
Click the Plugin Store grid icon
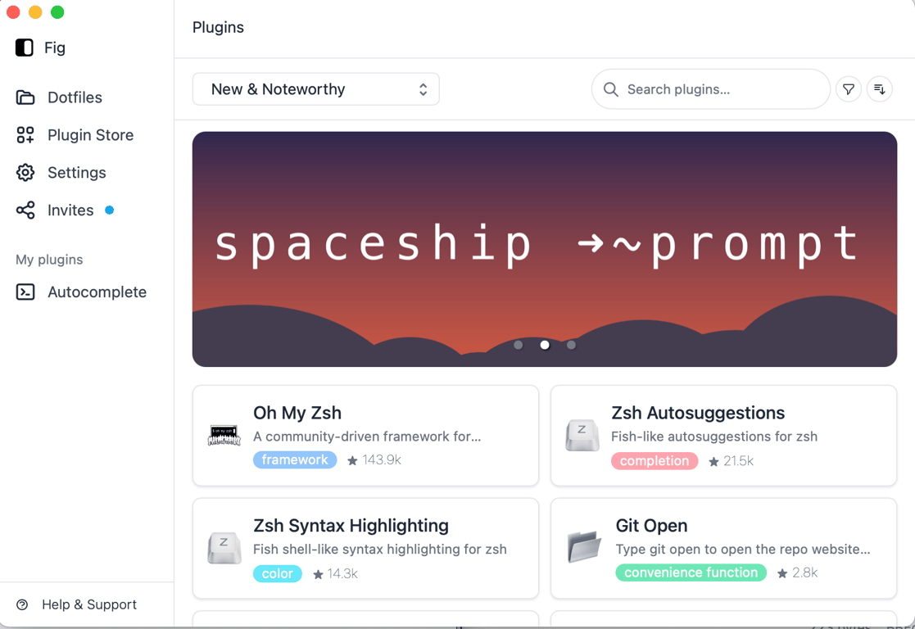pos(25,135)
